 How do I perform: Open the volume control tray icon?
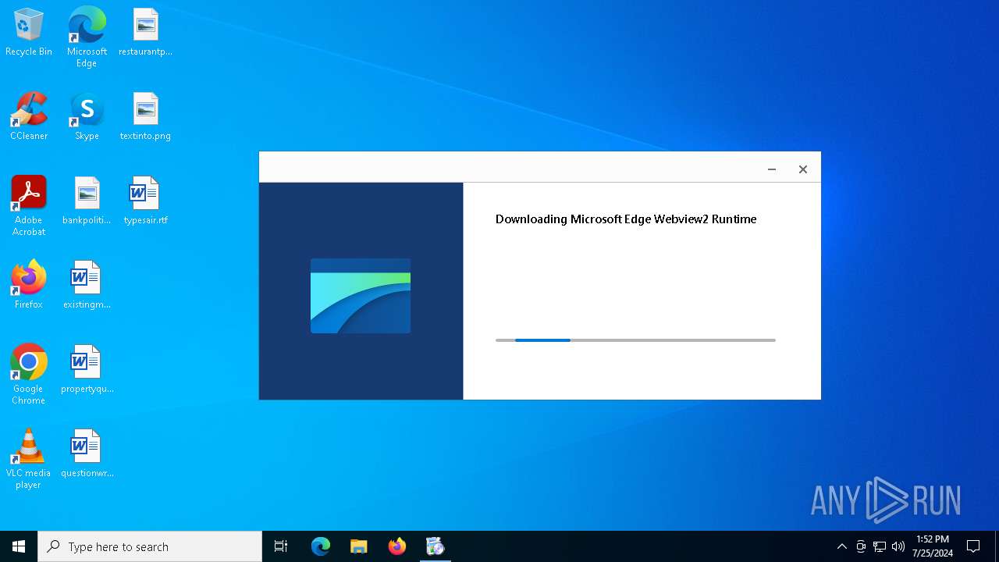898,546
